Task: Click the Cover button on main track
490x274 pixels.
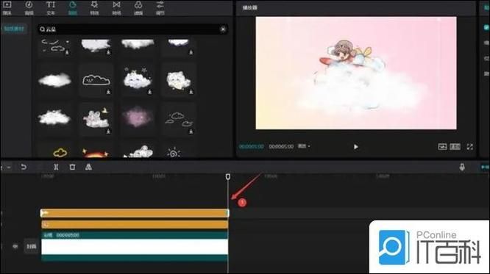Action: pyautogui.click(x=31, y=247)
